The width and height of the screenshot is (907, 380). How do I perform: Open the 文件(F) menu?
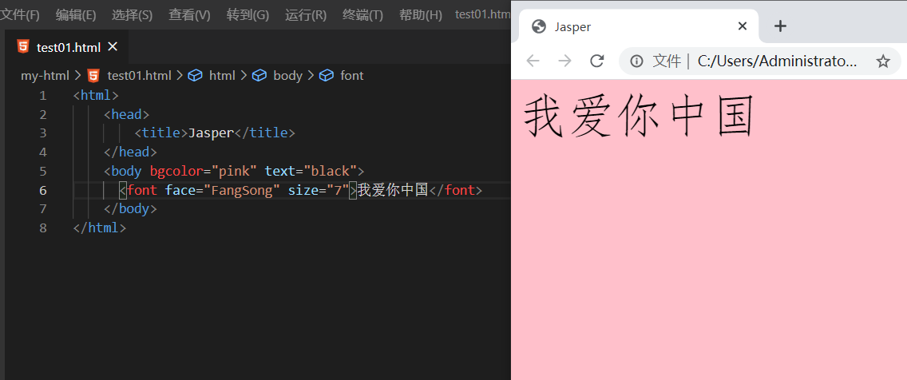tap(20, 15)
